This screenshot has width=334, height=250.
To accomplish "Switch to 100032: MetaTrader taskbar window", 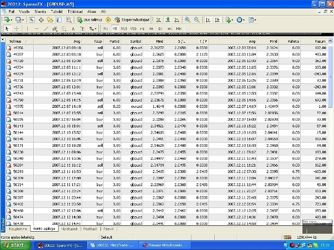I will coord(113,245).
